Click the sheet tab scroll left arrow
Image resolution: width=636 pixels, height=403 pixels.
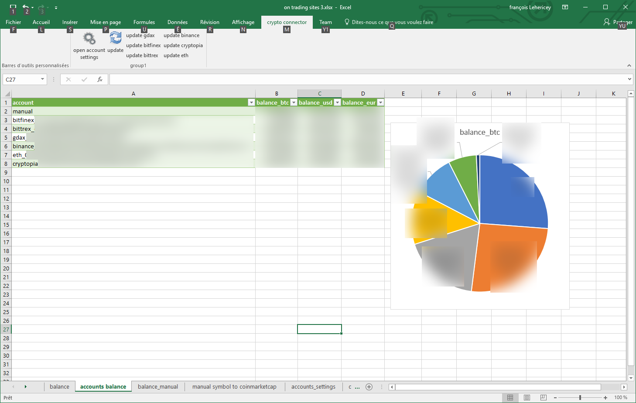13,386
